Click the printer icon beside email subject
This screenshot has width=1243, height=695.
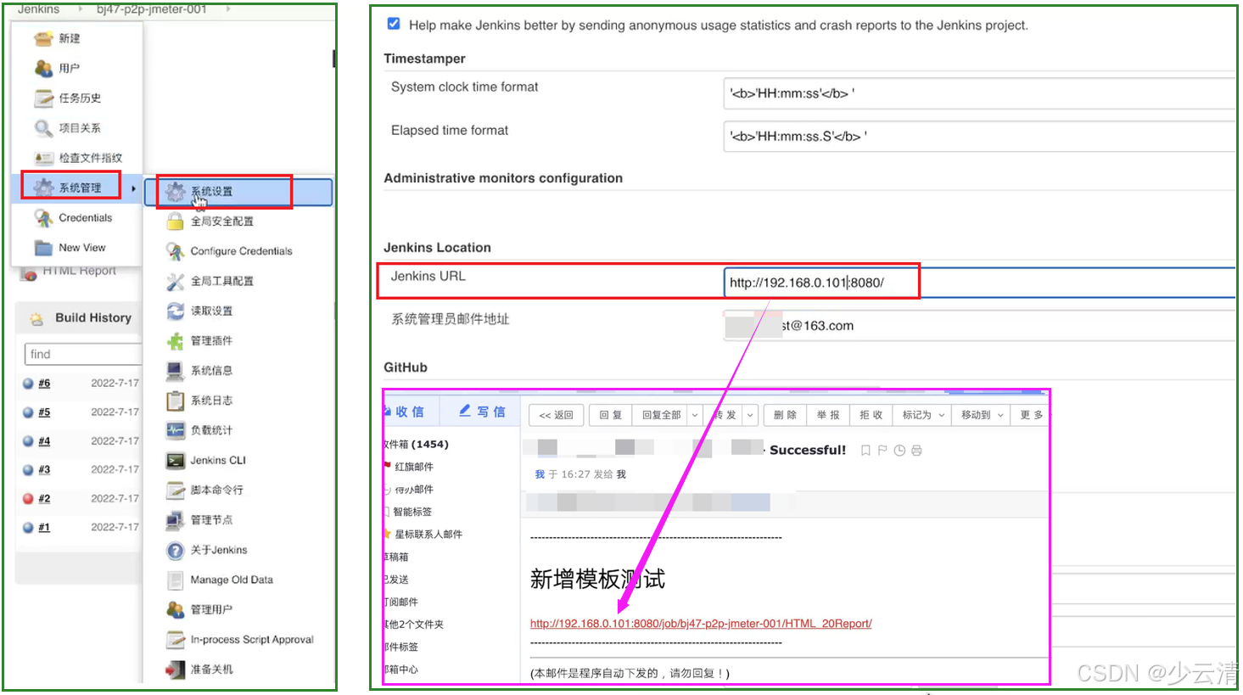point(916,451)
